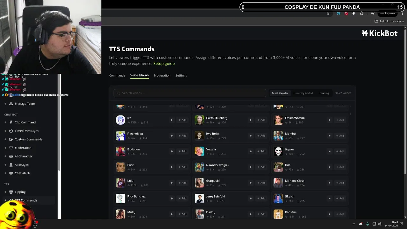This screenshot has height=229, width=407.
Task: Click the Unc voice name
Action: (x=287, y=165)
